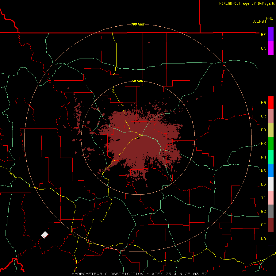
Task: Click the HR legend label
Action: tap(263, 143)
